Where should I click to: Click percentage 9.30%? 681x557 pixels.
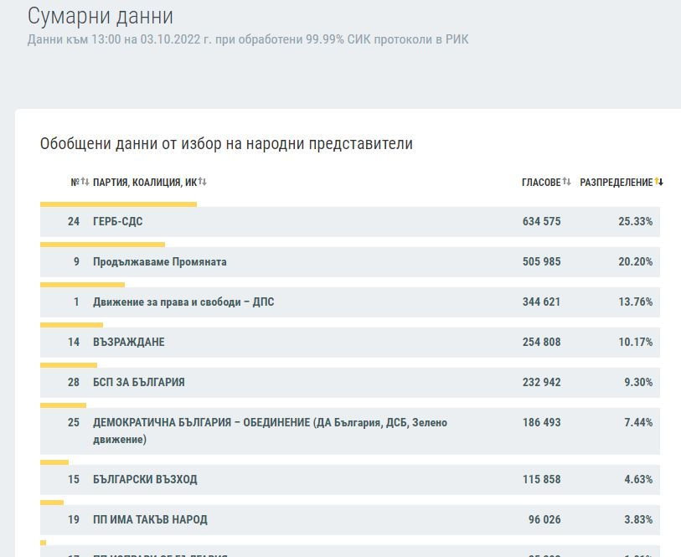638,383
